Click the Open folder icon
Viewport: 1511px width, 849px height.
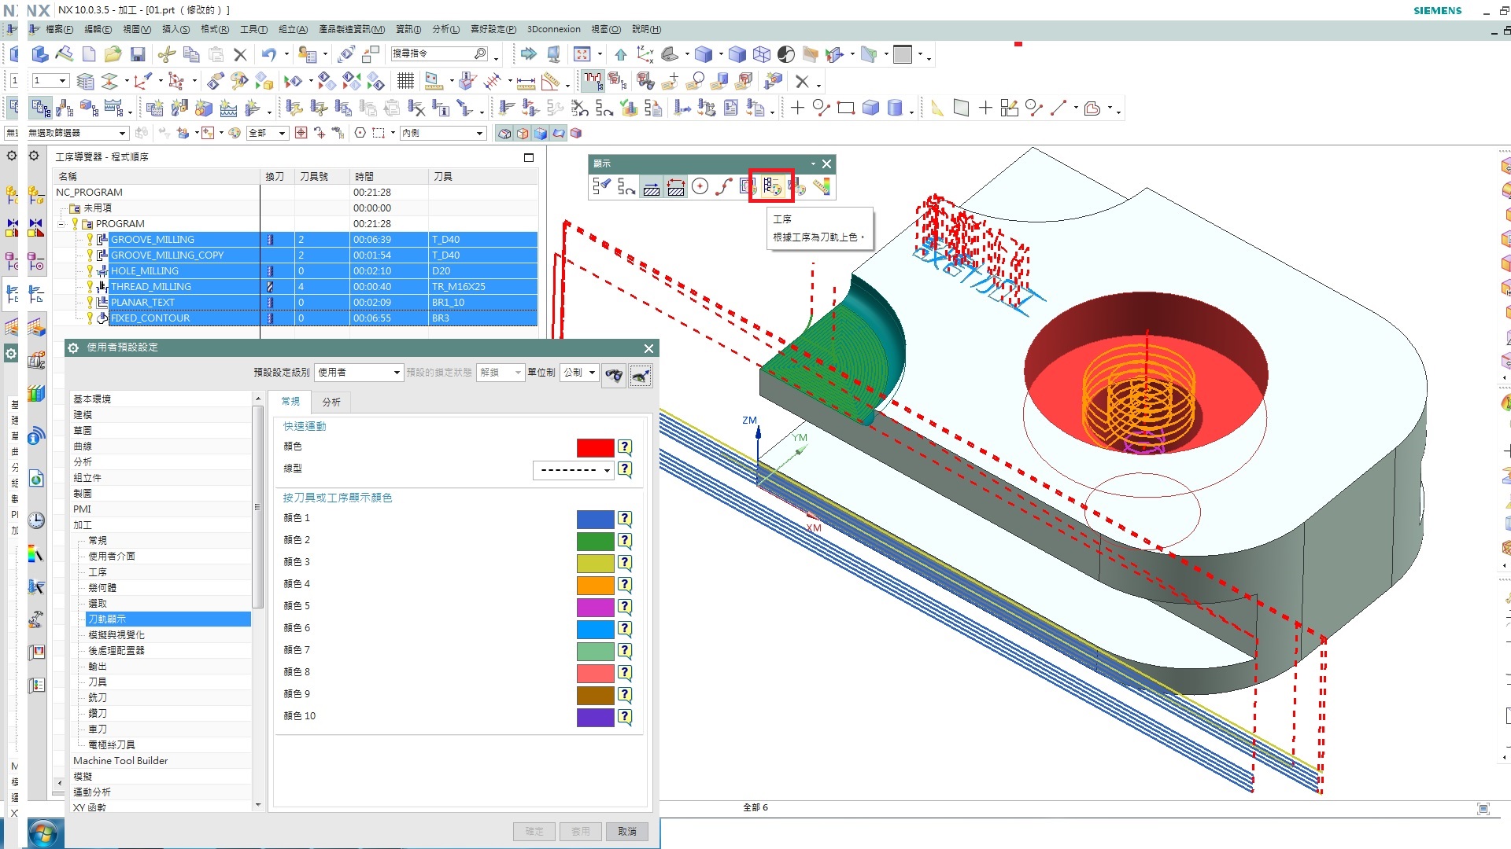click(x=113, y=54)
